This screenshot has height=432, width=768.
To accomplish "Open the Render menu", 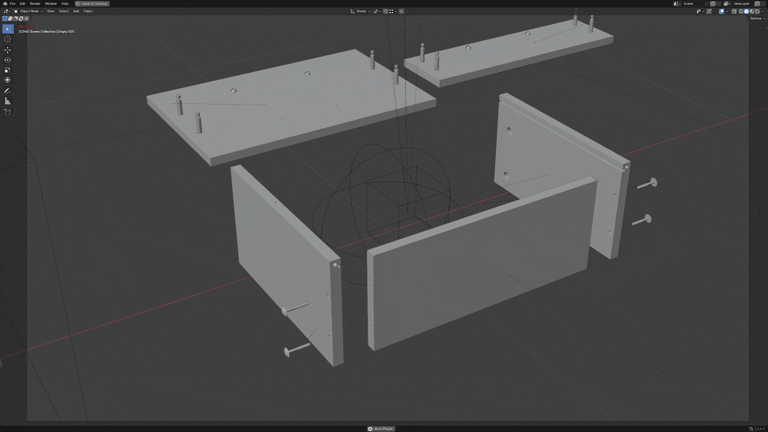I will point(35,4).
